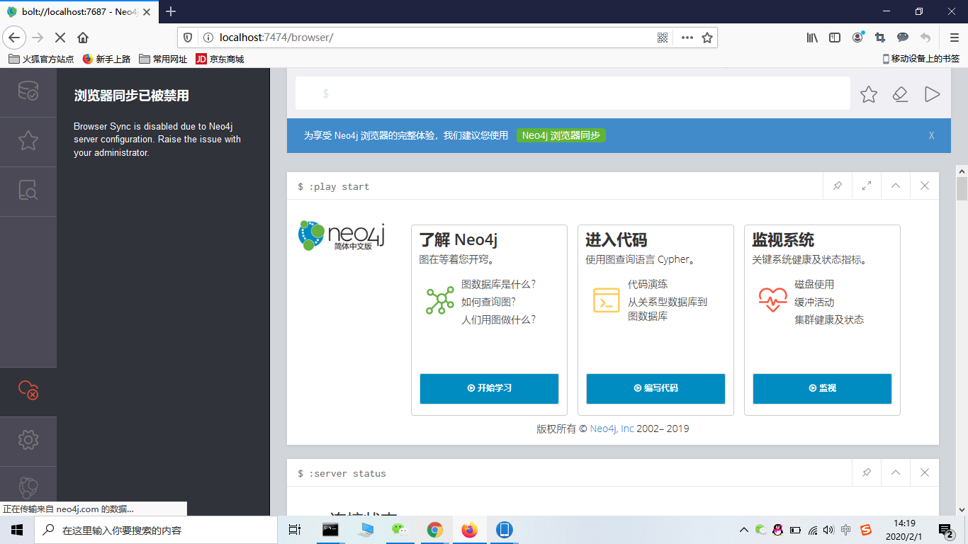The height and width of the screenshot is (544, 968).
Task: Show hidden system tray icons
Action: [x=743, y=530]
